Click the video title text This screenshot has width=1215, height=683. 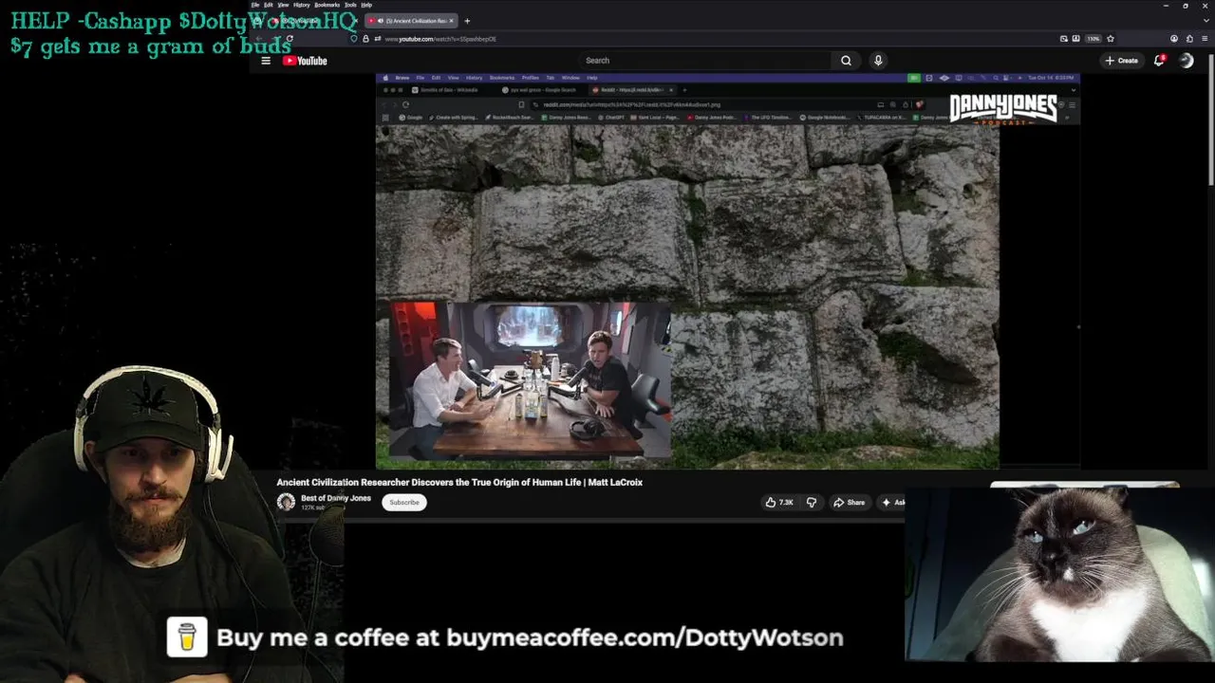[x=459, y=483]
